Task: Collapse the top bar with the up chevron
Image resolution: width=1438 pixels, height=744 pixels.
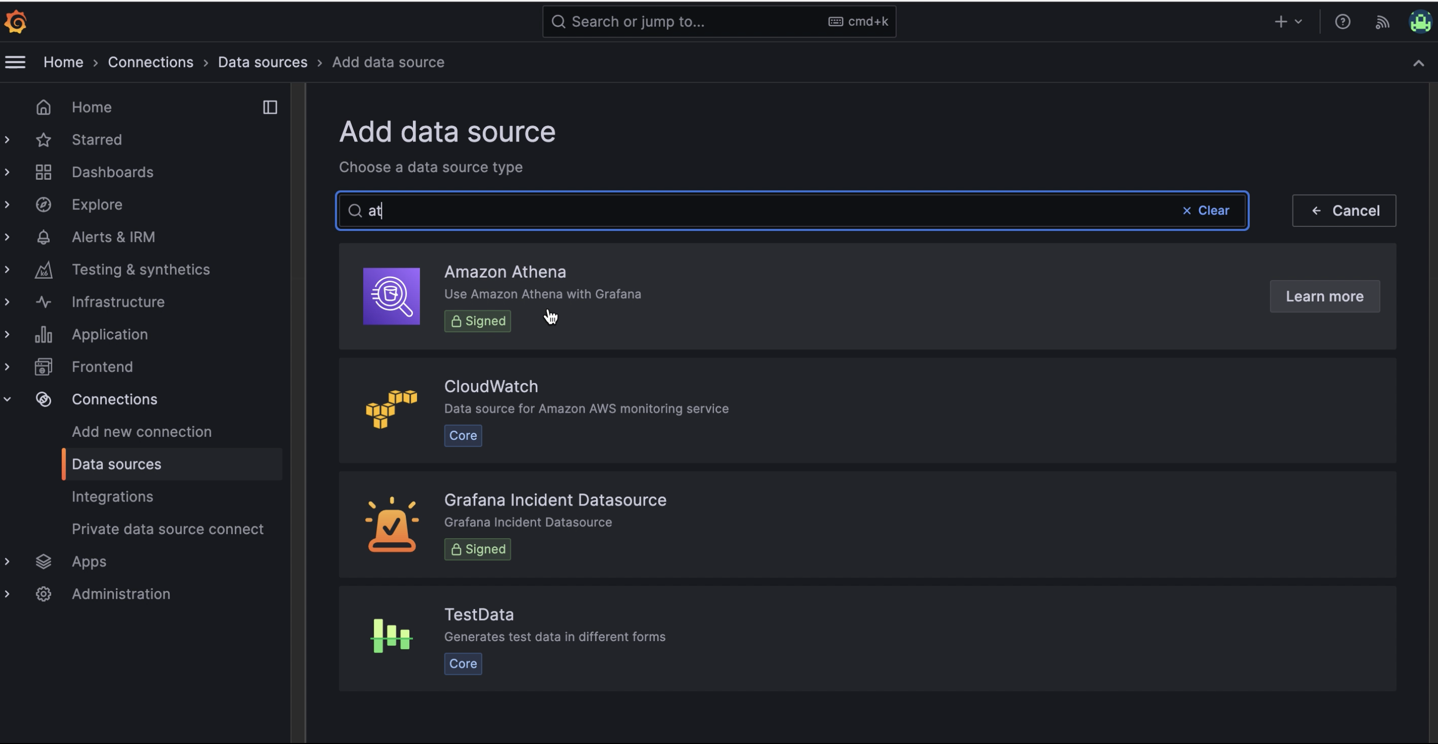Action: point(1418,63)
